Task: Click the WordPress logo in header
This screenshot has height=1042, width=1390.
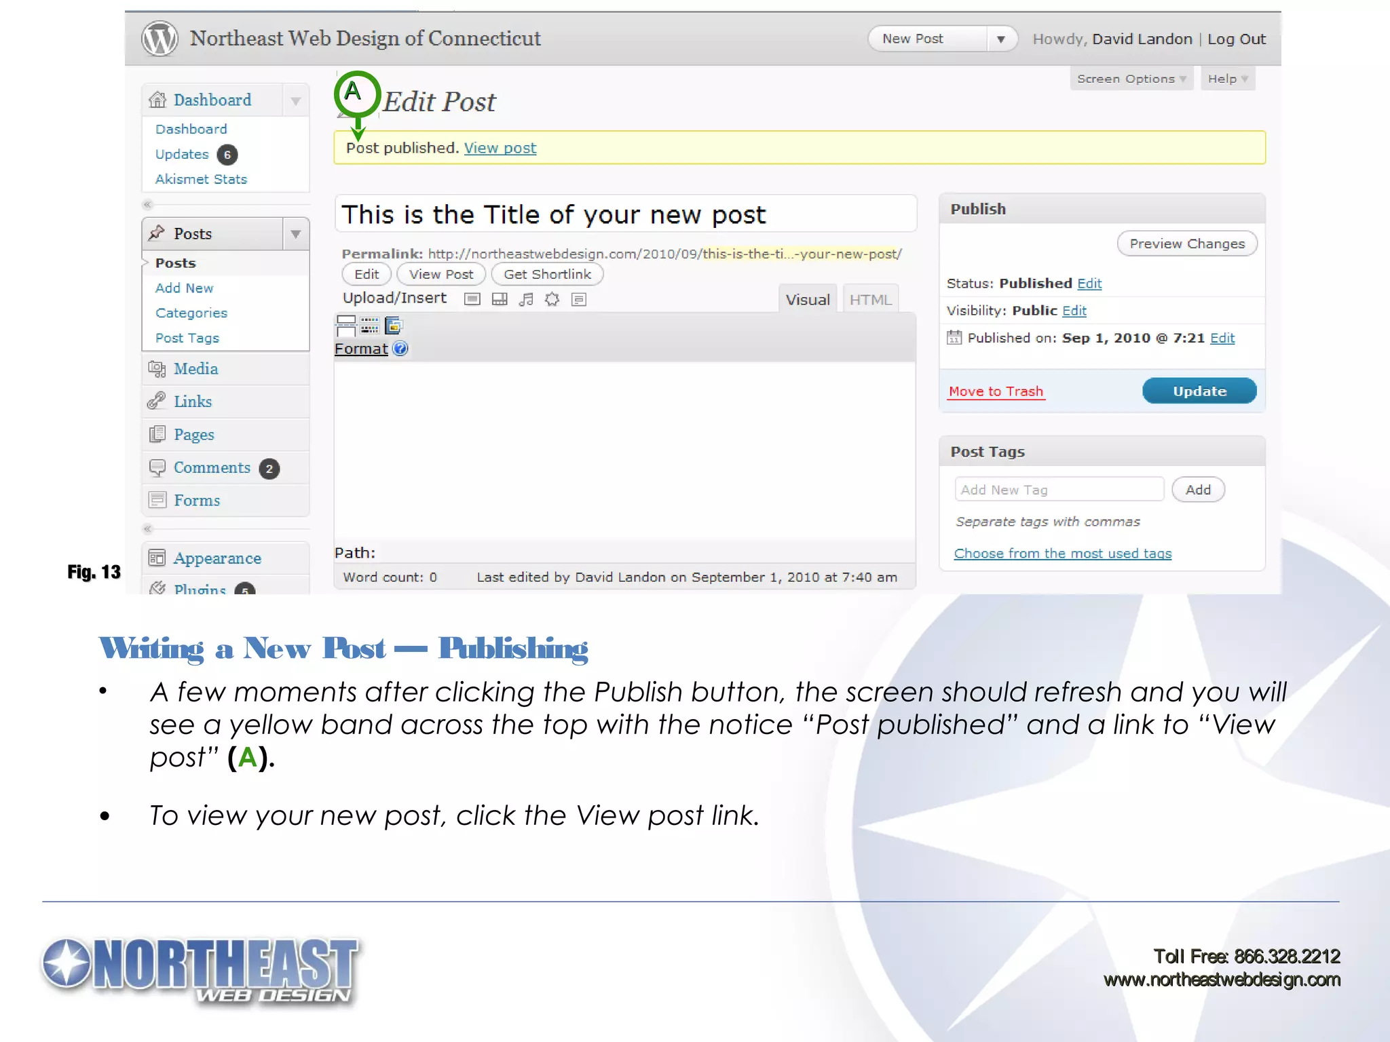Action: point(159,39)
